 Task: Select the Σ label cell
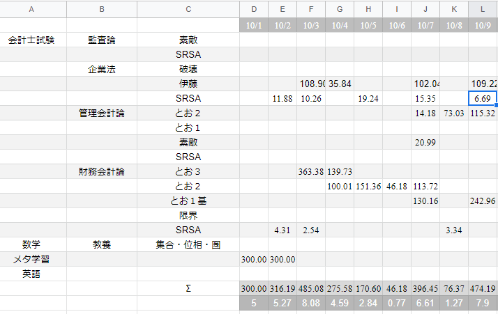pos(188,288)
